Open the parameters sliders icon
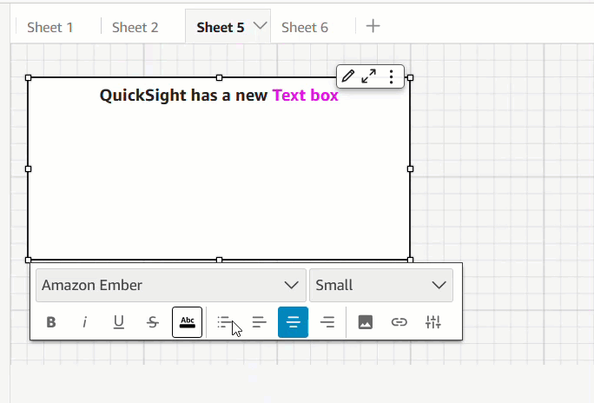594x403 pixels. [433, 322]
